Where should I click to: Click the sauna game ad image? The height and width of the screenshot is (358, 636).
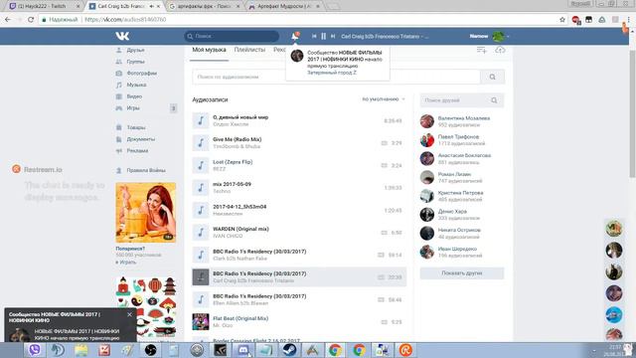click(x=146, y=212)
